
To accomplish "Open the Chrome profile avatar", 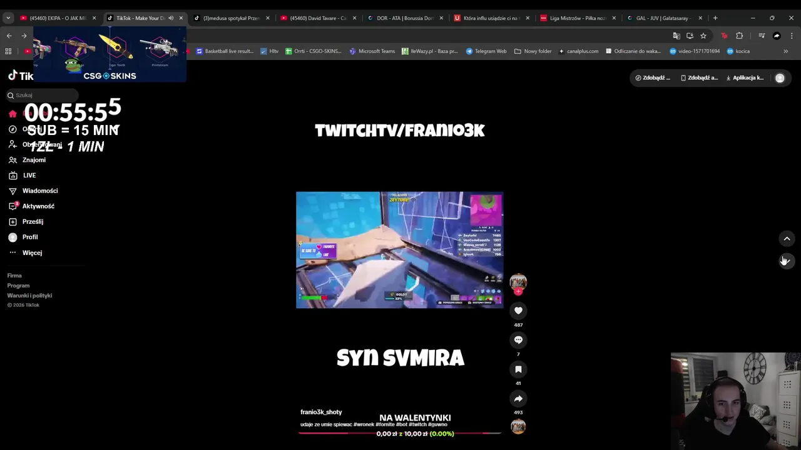I will coord(777,36).
